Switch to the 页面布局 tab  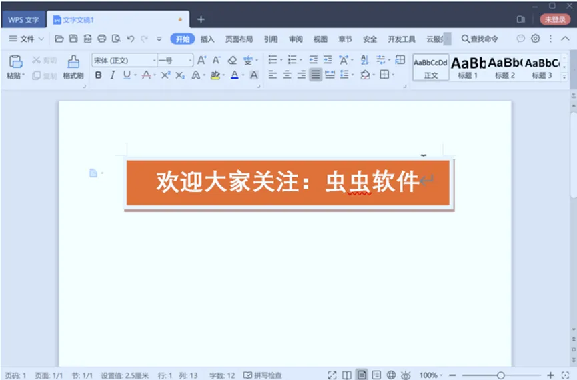[239, 39]
